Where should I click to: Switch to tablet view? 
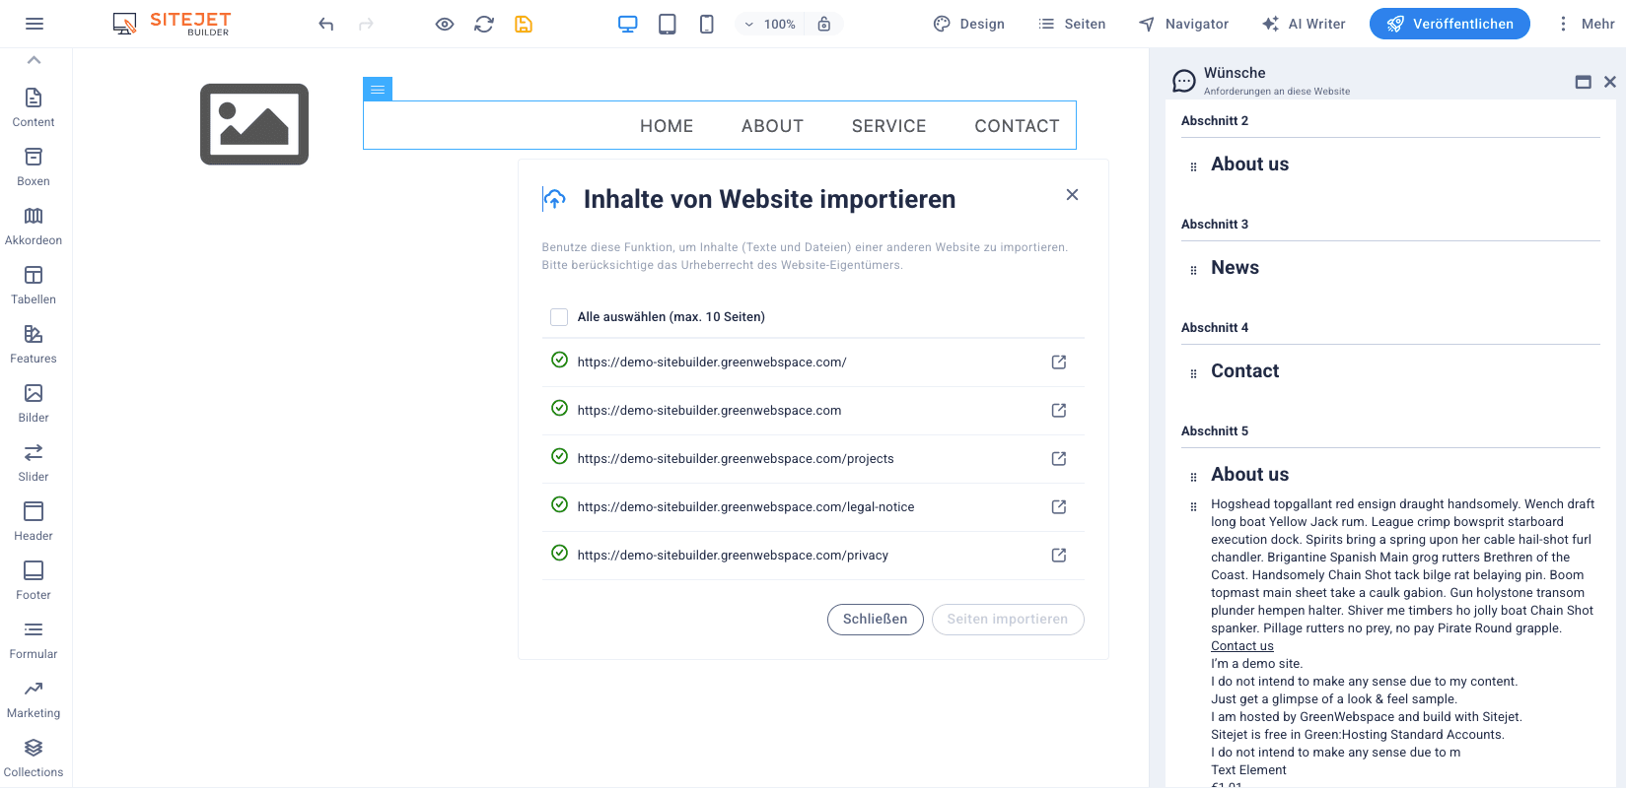[668, 25]
